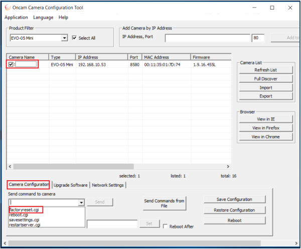Choose reboot.cgi from command list
Screen dimensions: 301x249
tap(19, 215)
